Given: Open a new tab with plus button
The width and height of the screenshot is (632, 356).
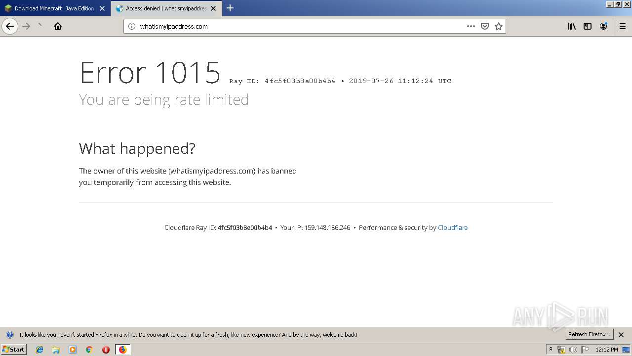Looking at the screenshot, I should click(x=230, y=8).
